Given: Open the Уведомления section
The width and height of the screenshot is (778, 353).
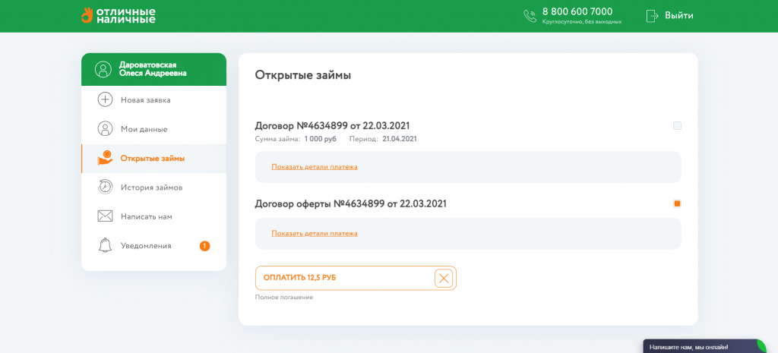Looking at the screenshot, I should pos(153,246).
